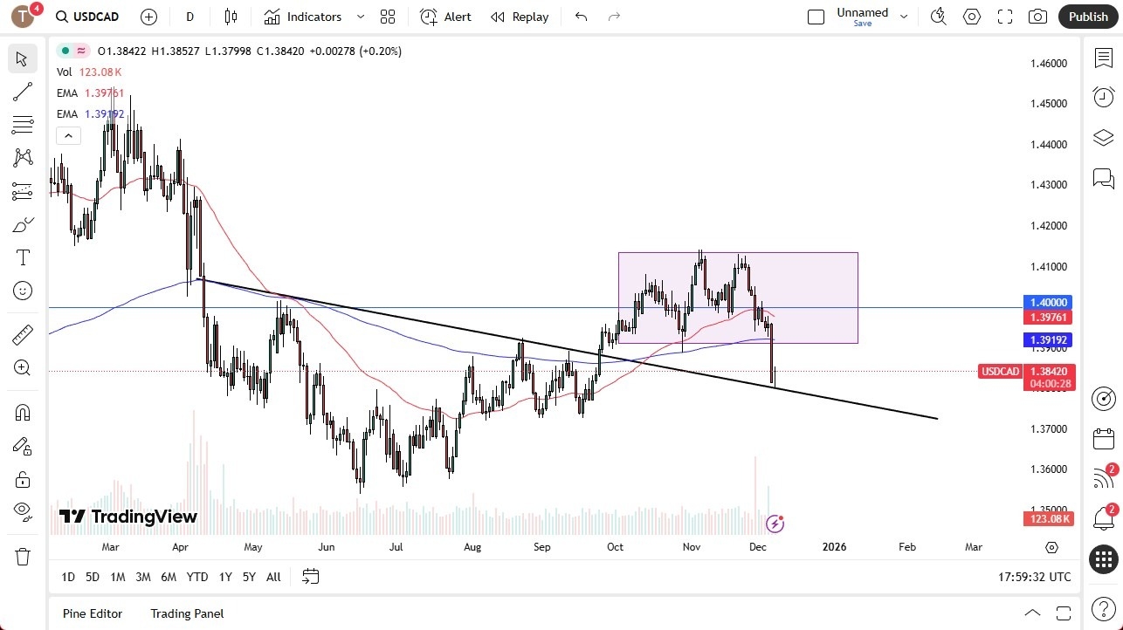This screenshot has height=630, width=1123.
Task: Open symbol search next to USDCAD
Action: coord(62,17)
